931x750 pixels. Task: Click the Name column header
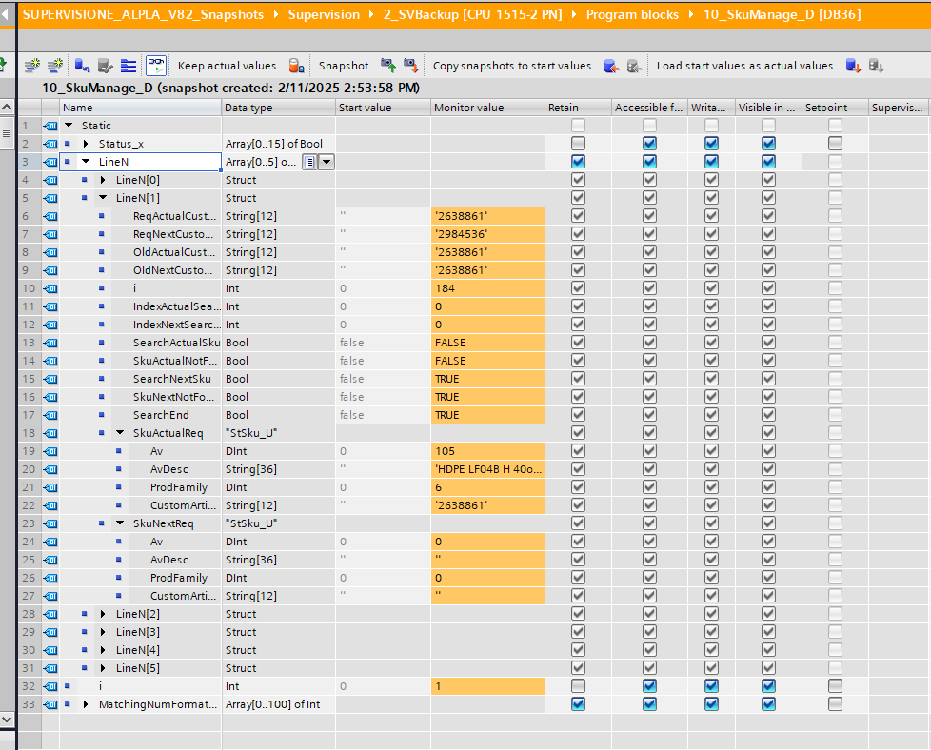pos(140,108)
